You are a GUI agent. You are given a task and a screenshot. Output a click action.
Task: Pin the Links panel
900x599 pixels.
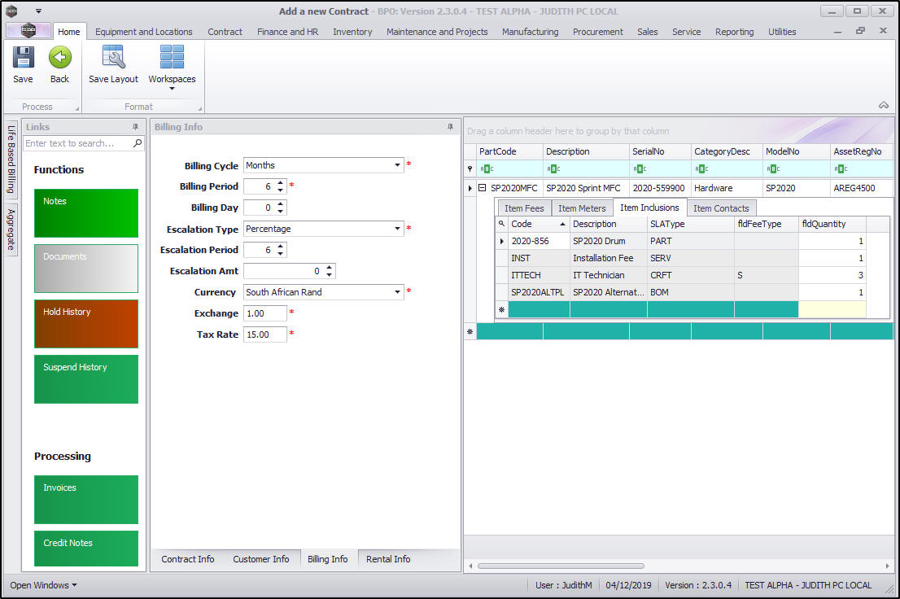coord(135,127)
